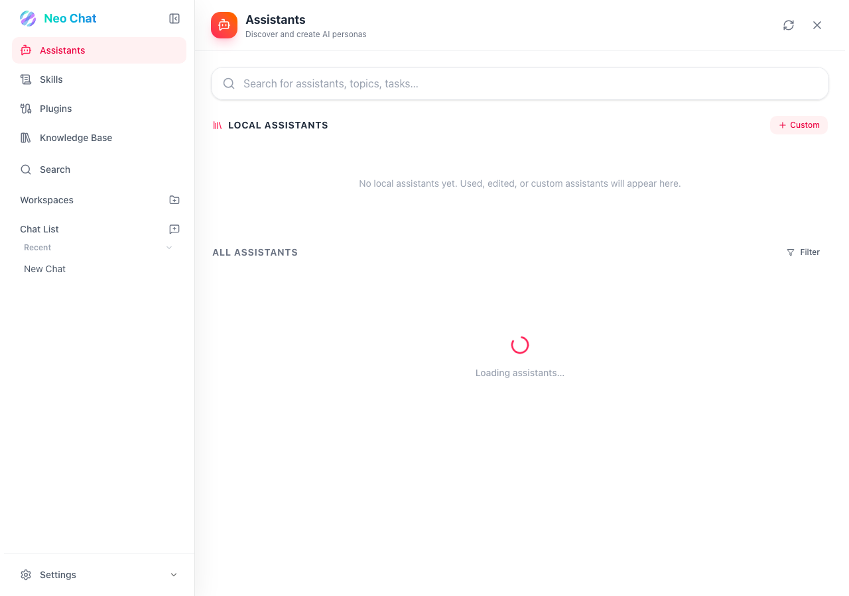The image size is (849, 596).
Task: Click the Assistants page title
Action: [275, 20]
